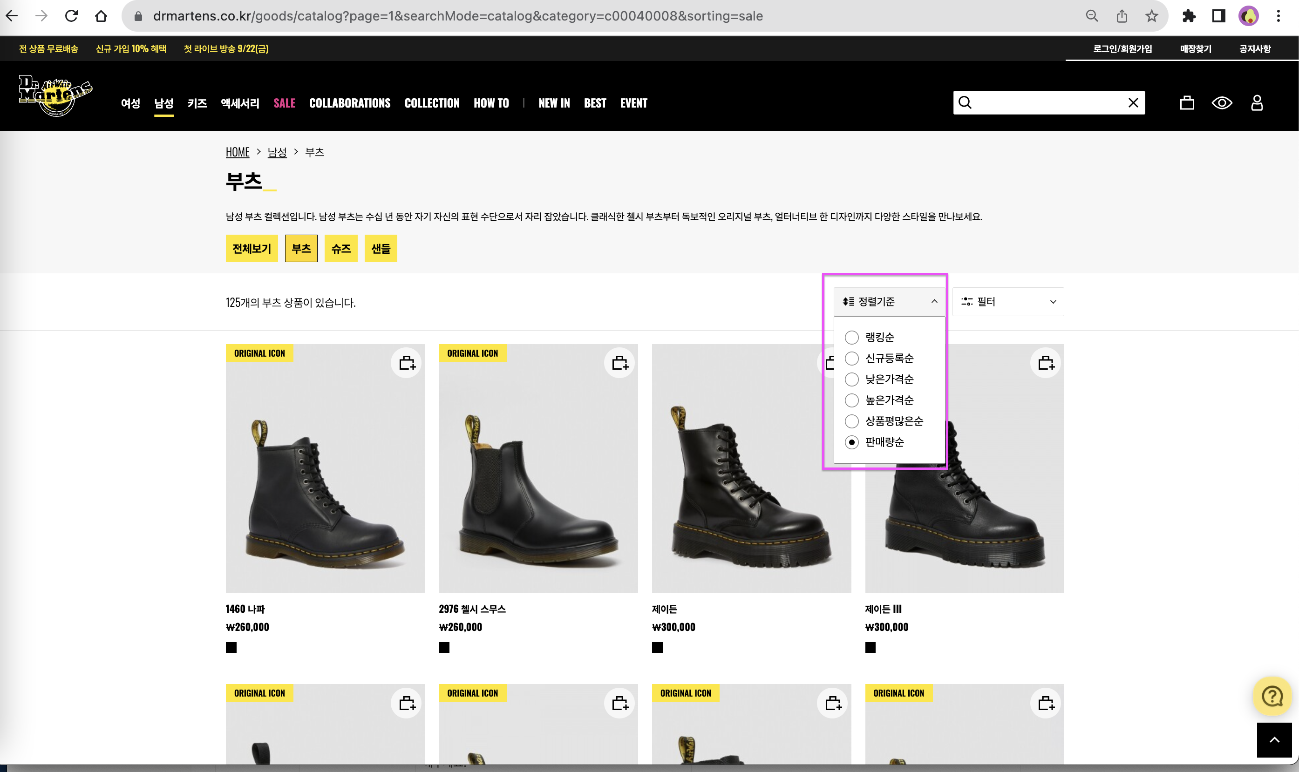Viewport: 1299px width, 772px height.
Task: Bookmark this page with the star icon
Action: (1151, 16)
